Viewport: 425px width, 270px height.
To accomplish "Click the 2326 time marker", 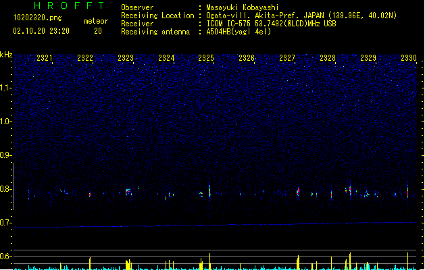I will tap(247, 58).
